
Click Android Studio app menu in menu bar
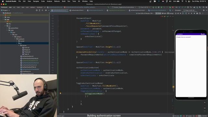coord(11,1)
